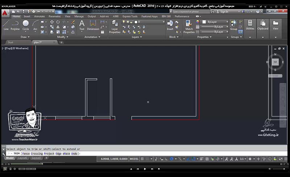Open the Annotate ribbon tab
Screen dimensions: 290x177
pyautogui.click(x=40, y=16)
